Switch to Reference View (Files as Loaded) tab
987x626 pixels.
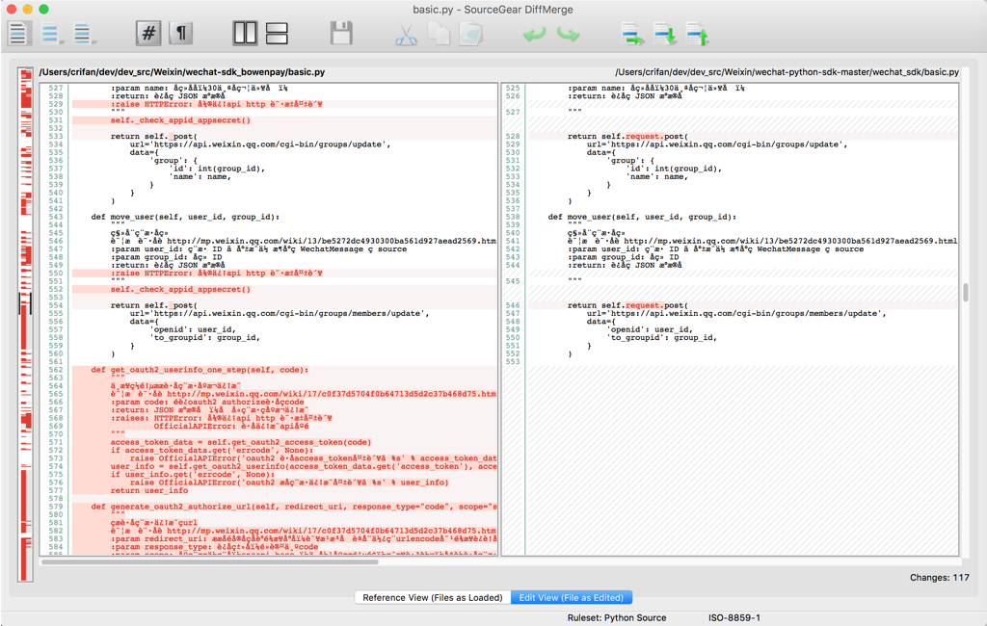(x=433, y=597)
